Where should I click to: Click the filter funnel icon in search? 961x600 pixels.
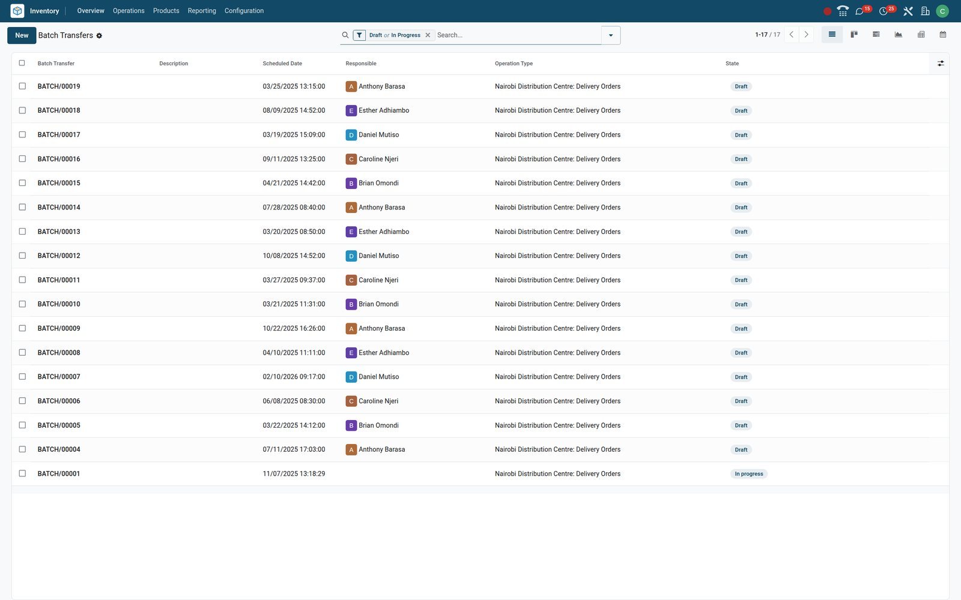tap(359, 35)
